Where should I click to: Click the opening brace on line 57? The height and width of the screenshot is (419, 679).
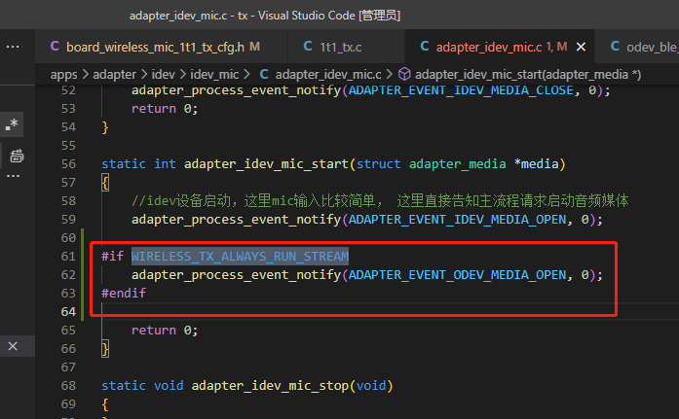(x=105, y=183)
